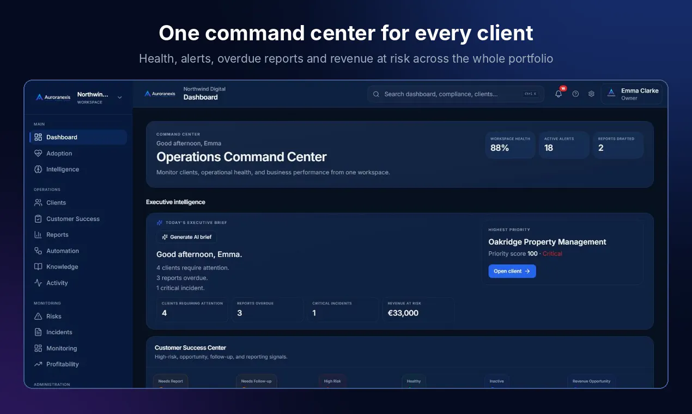The height and width of the screenshot is (414, 692).
Task: Open the Adoption heart icon
Action: point(38,154)
